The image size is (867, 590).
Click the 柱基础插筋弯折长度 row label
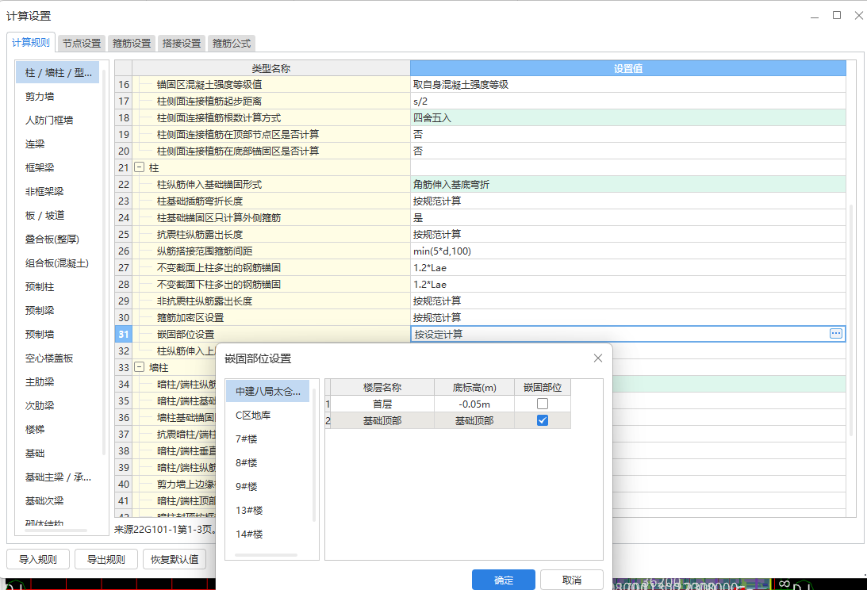pos(200,201)
